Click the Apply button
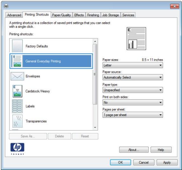Screen dimensions: 182x170 [x=167, y=162]
